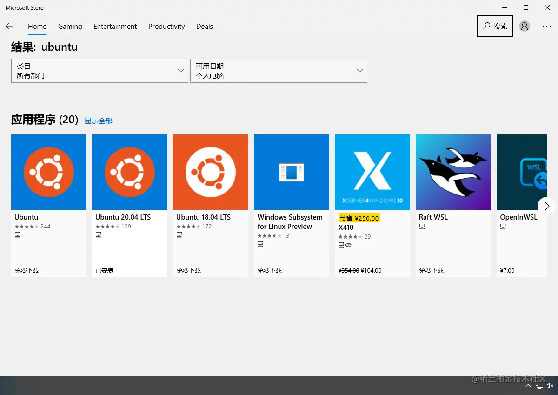Click the Ubuntu app title text

click(x=26, y=217)
